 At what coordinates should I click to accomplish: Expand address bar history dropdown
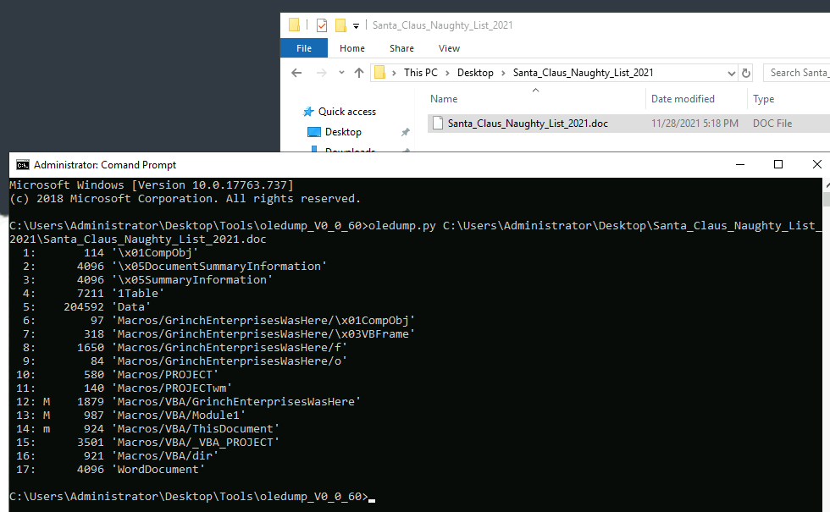731,73
